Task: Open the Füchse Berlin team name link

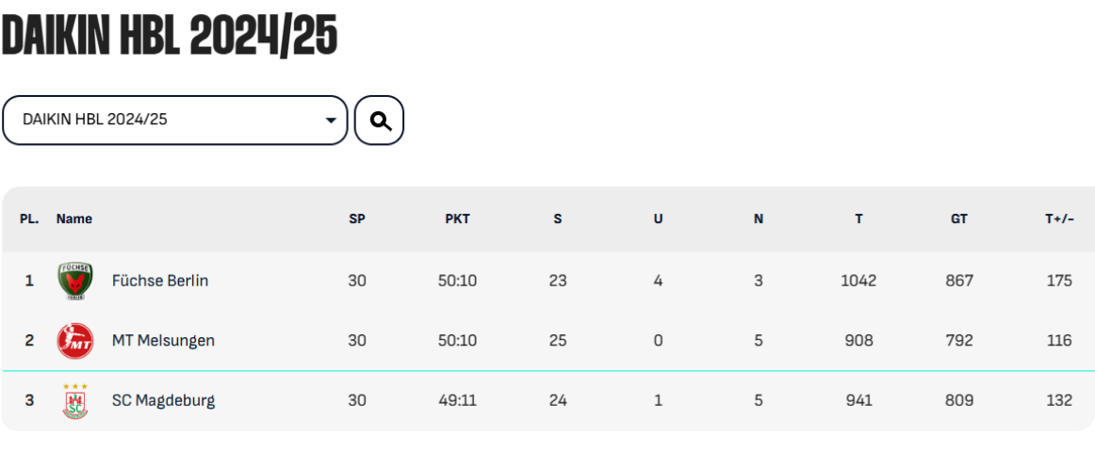Action: coord(160,281)
